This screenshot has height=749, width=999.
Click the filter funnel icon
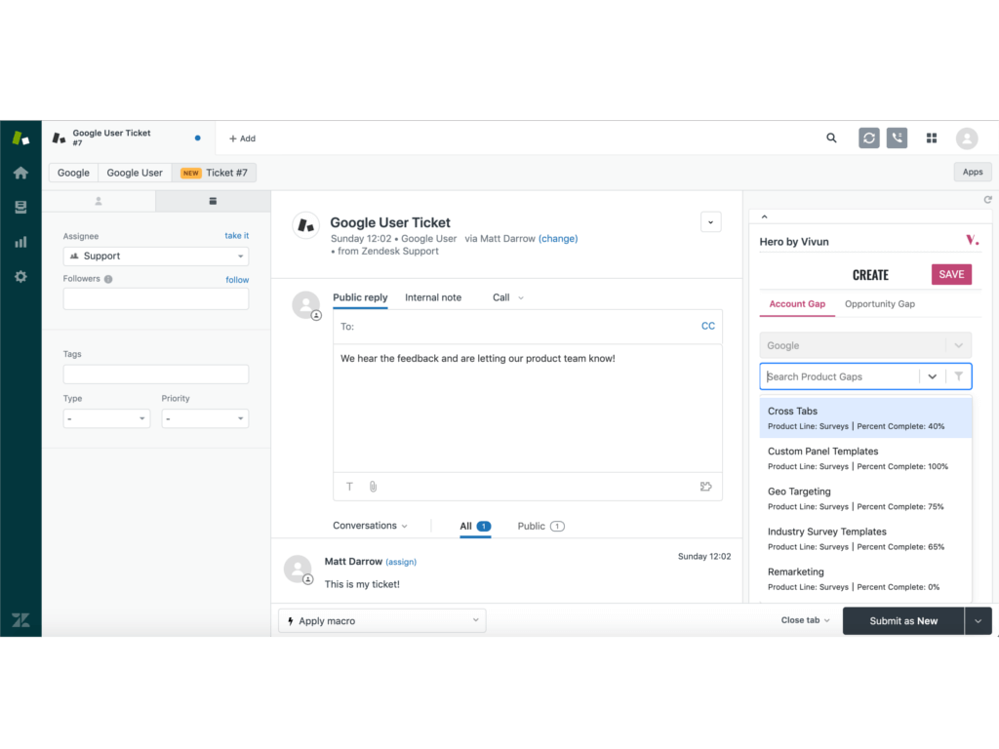pos(958,376)
